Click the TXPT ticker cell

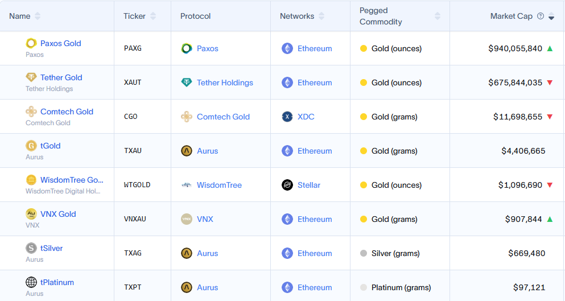pos(133,287)
